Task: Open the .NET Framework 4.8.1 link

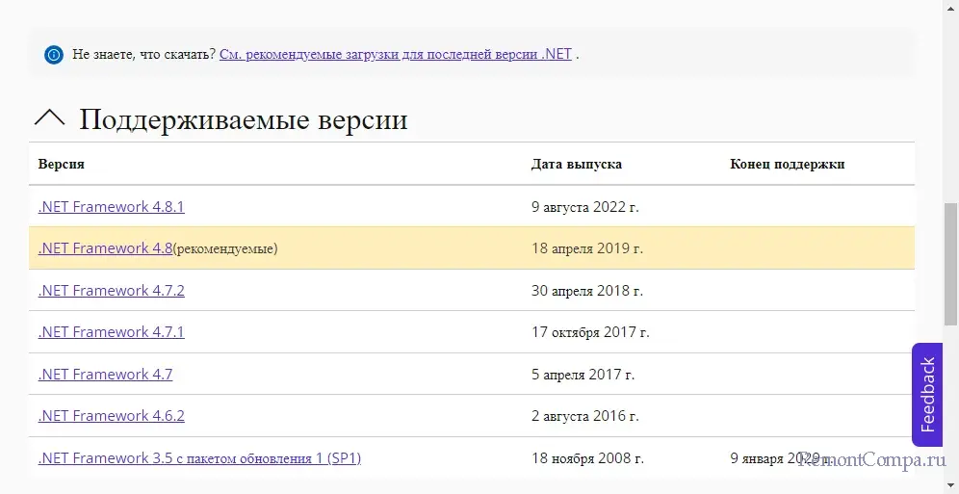Action: coord(111,206)
